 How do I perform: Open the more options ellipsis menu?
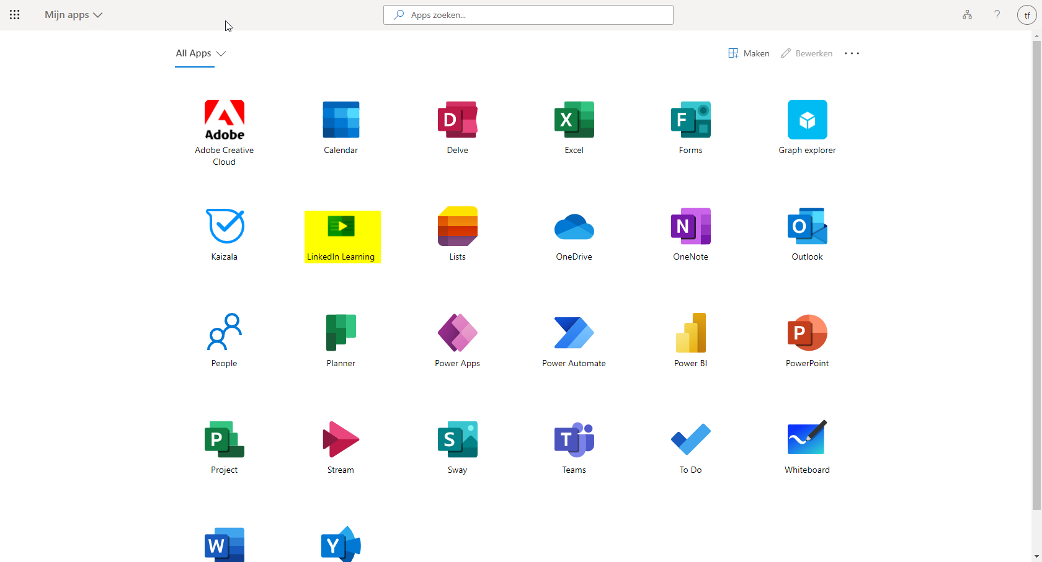coord(852,53)
